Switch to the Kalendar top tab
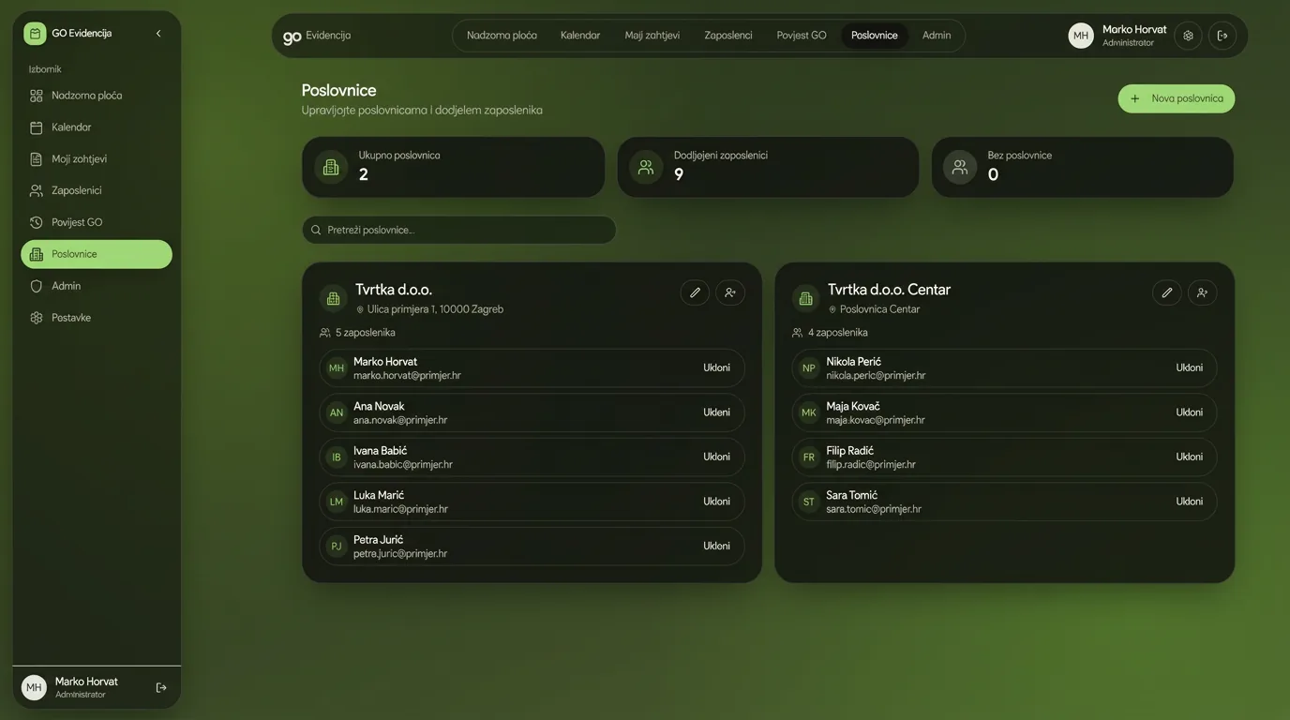The height and width of the screenshot is (720, 1290). 580,36
